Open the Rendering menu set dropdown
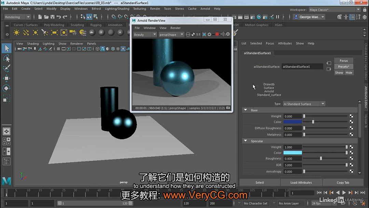Viewport: 369px width, 208px height. [x=17, y=17]
